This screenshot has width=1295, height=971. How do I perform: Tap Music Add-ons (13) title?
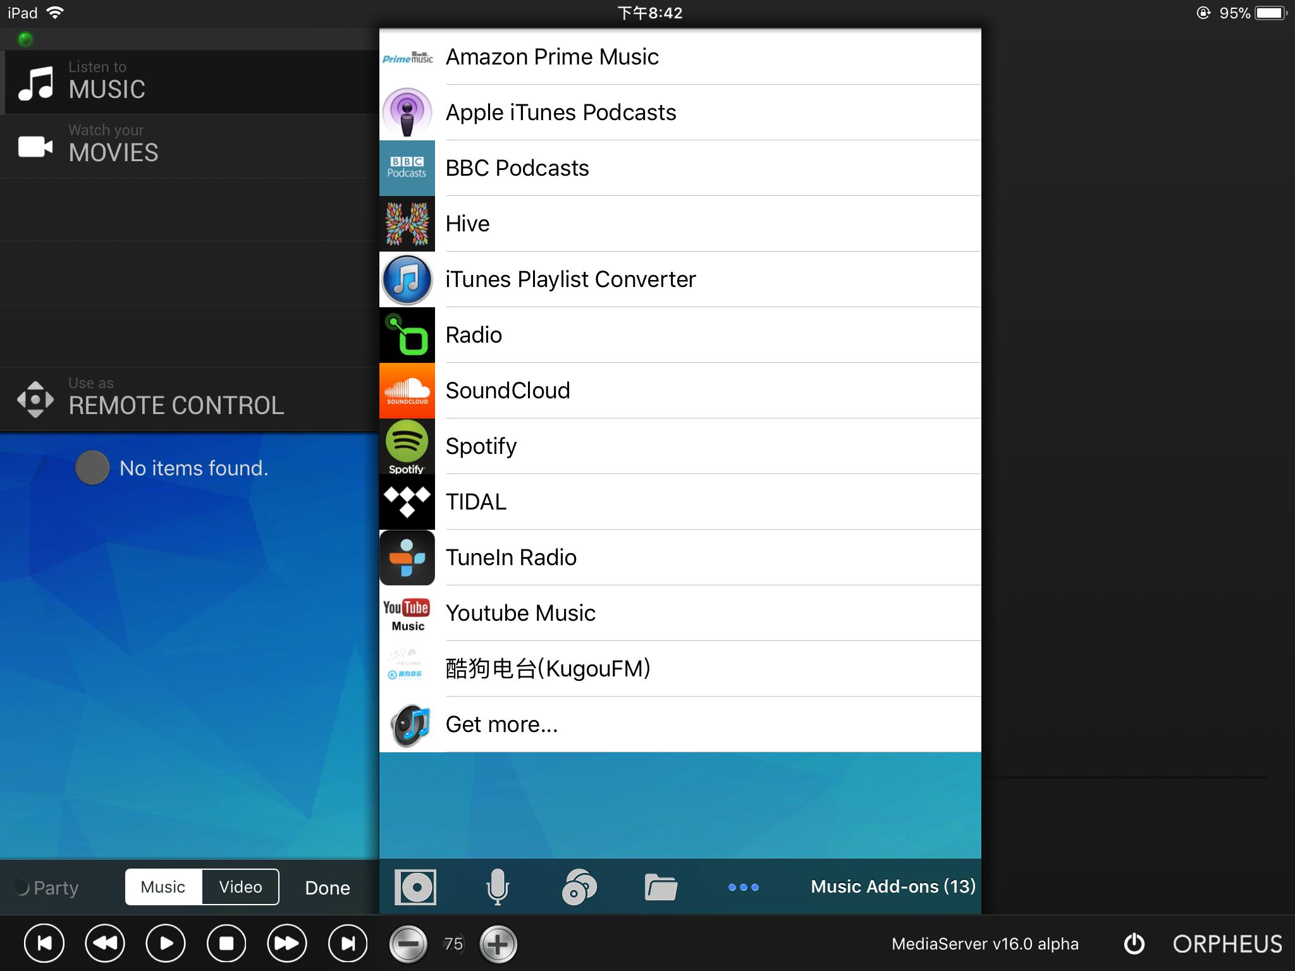click(893, 887)
